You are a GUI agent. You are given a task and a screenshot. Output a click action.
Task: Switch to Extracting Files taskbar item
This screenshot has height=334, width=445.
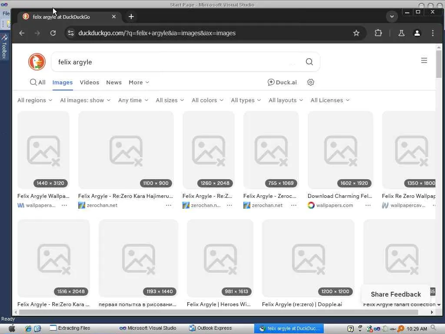click(70, 328)
